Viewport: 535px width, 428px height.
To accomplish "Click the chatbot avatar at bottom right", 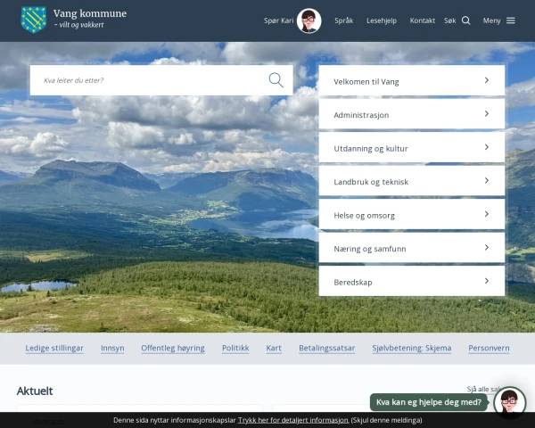I will tap(510, 403).
